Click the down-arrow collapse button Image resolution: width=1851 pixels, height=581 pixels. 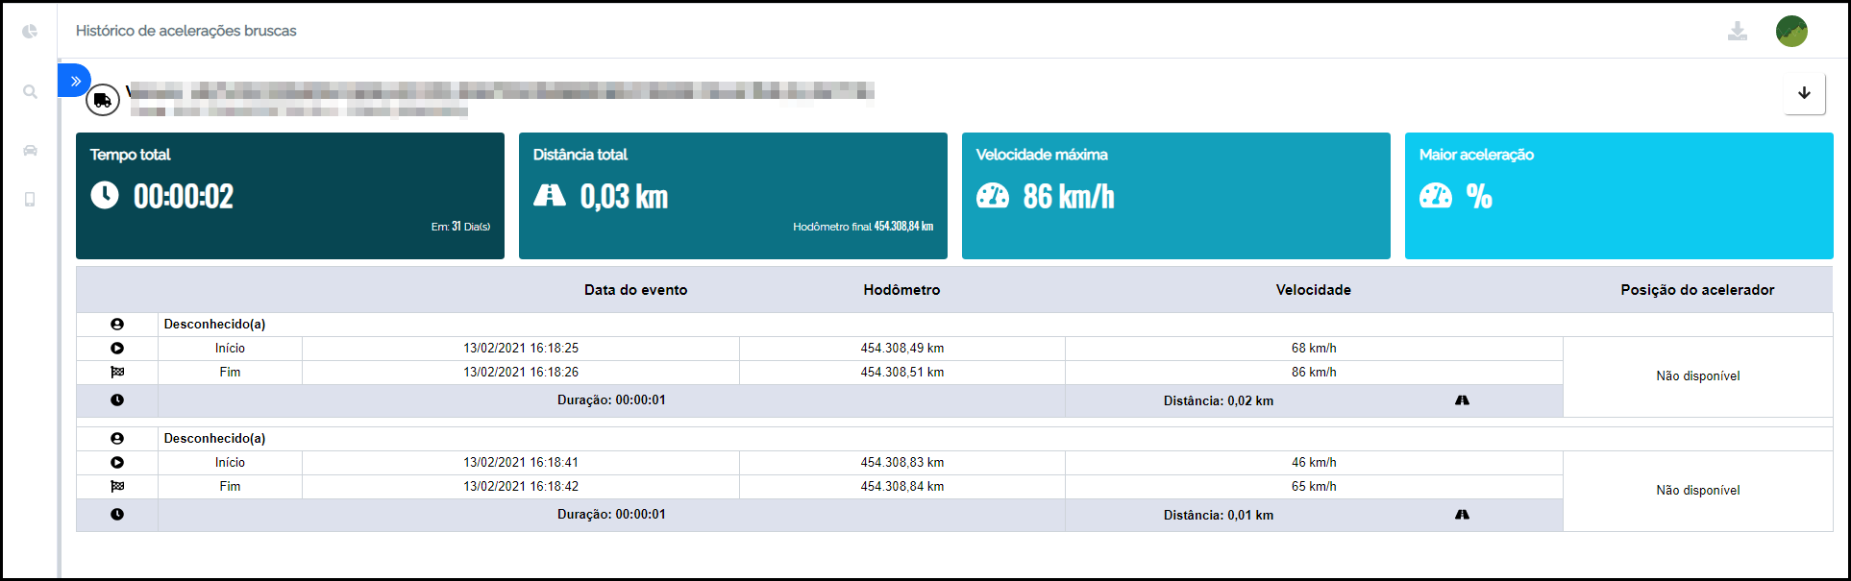tap(1804, 93)
